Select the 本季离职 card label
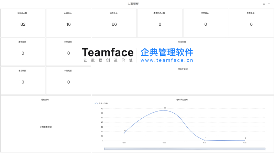The width and height of the screenshot is (275, 153). click(251, 13)
